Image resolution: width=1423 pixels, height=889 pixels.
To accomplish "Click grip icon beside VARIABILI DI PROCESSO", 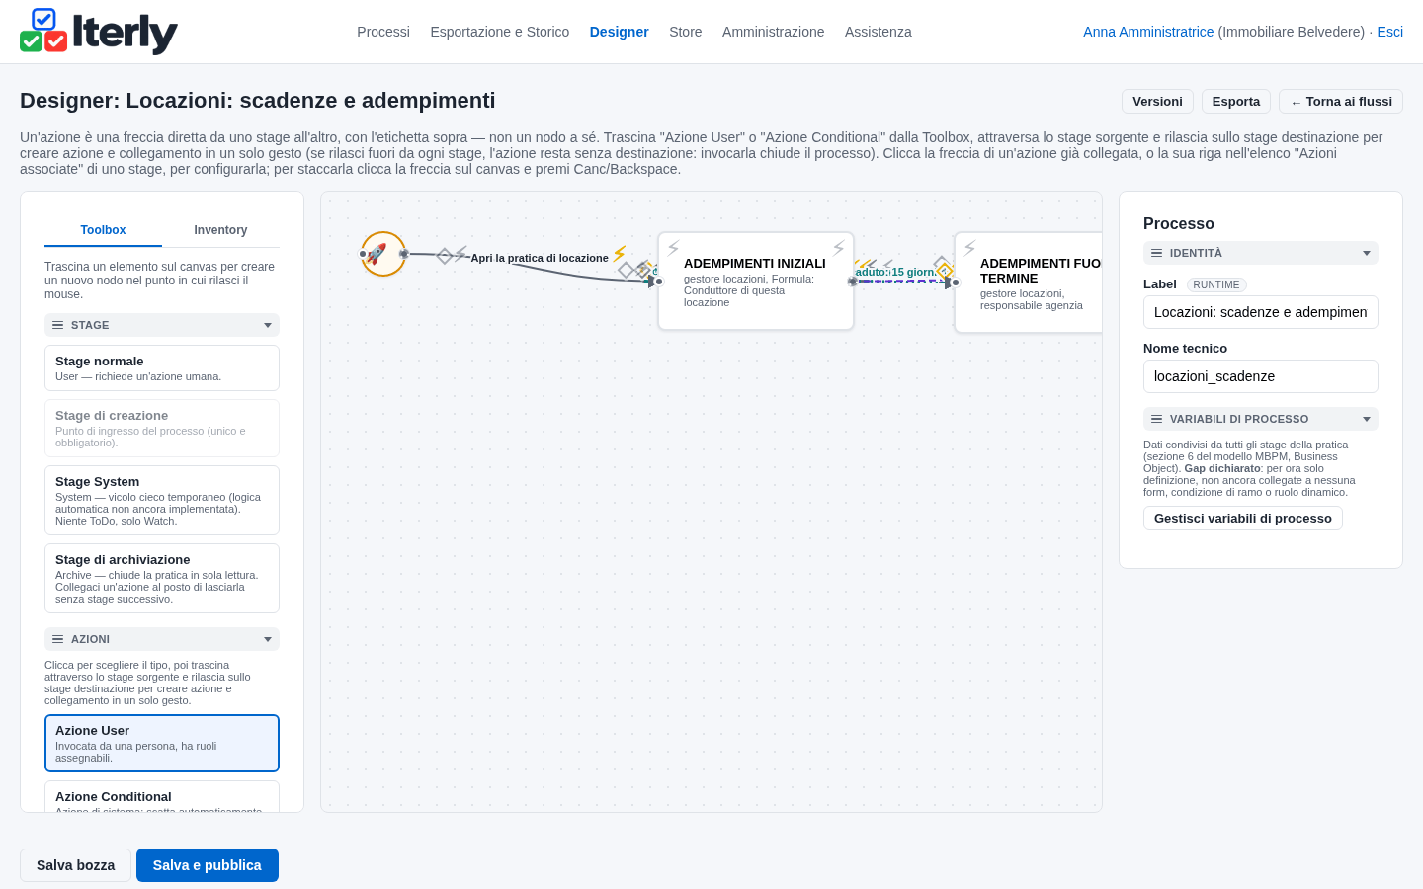I will 1157,419.
